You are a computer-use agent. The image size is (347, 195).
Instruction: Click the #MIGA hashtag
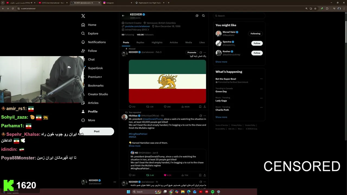click(x=132, y=137)
